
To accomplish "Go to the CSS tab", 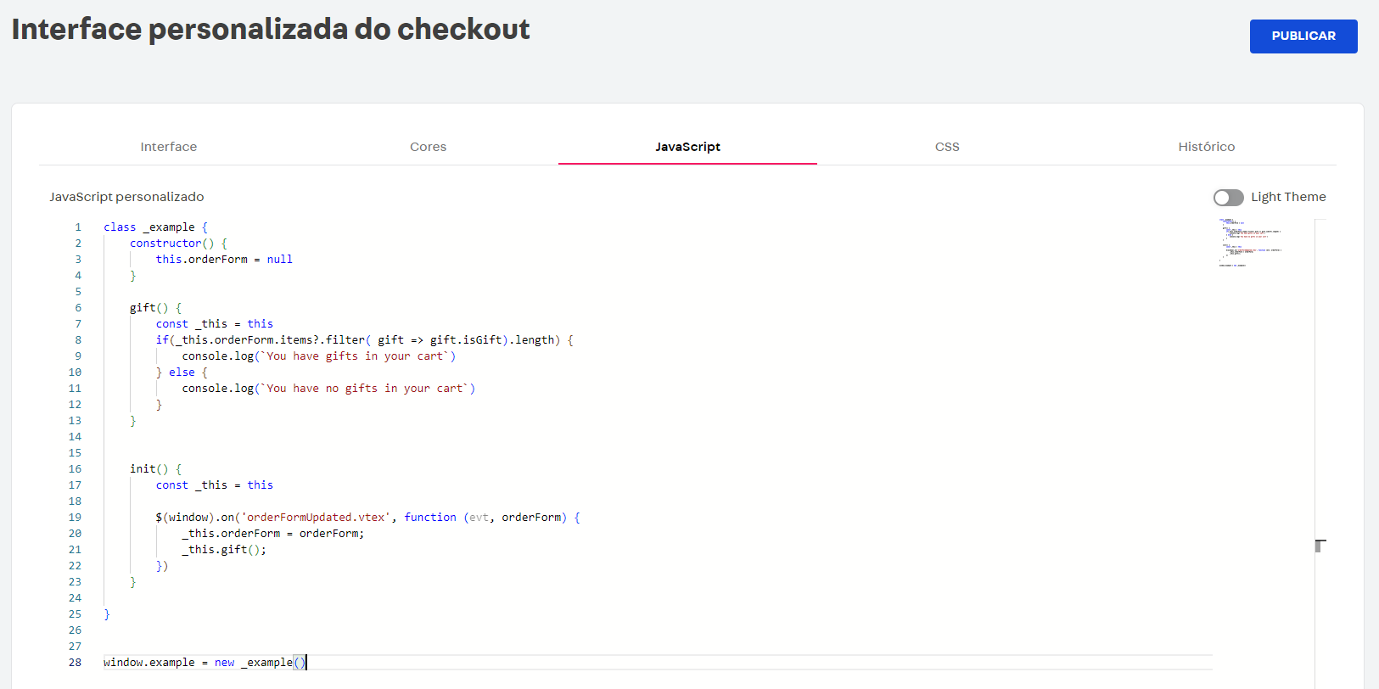I will pyautogui.click(x=947, y=147).
